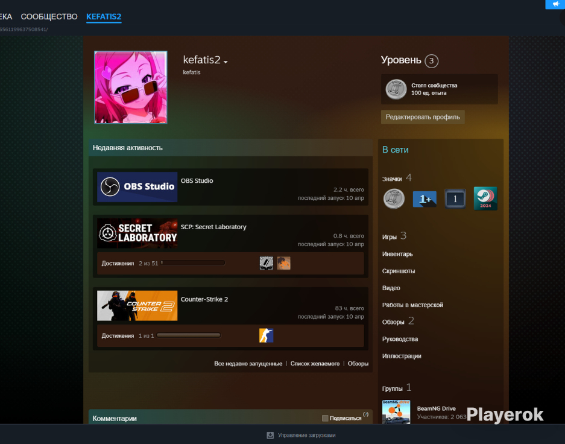The image size is (565, 444).
Task: Click the profile URL address text
Action: point(24,29)
